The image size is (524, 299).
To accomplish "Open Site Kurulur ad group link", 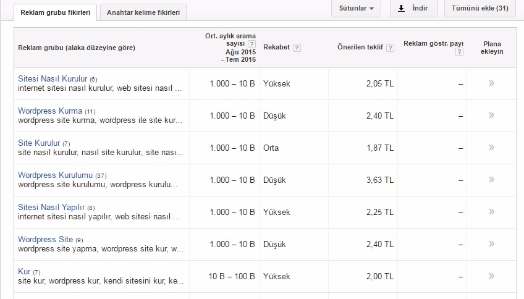I will [39, 143].
